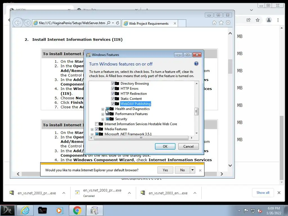Click Chrome share page icon

tap(249, 20)
